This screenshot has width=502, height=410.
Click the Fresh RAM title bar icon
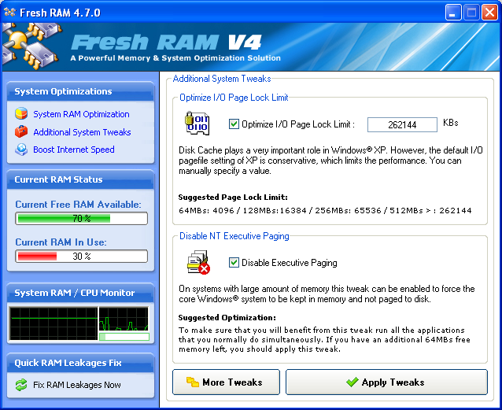click(9, 12)
